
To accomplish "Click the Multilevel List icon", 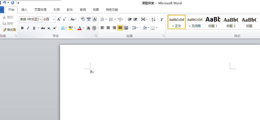I will 120,20.
